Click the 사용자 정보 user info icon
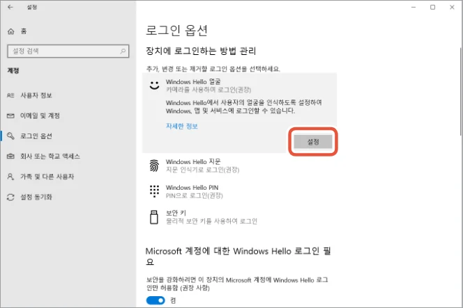463x308 pixels. (x=10, y=95)
